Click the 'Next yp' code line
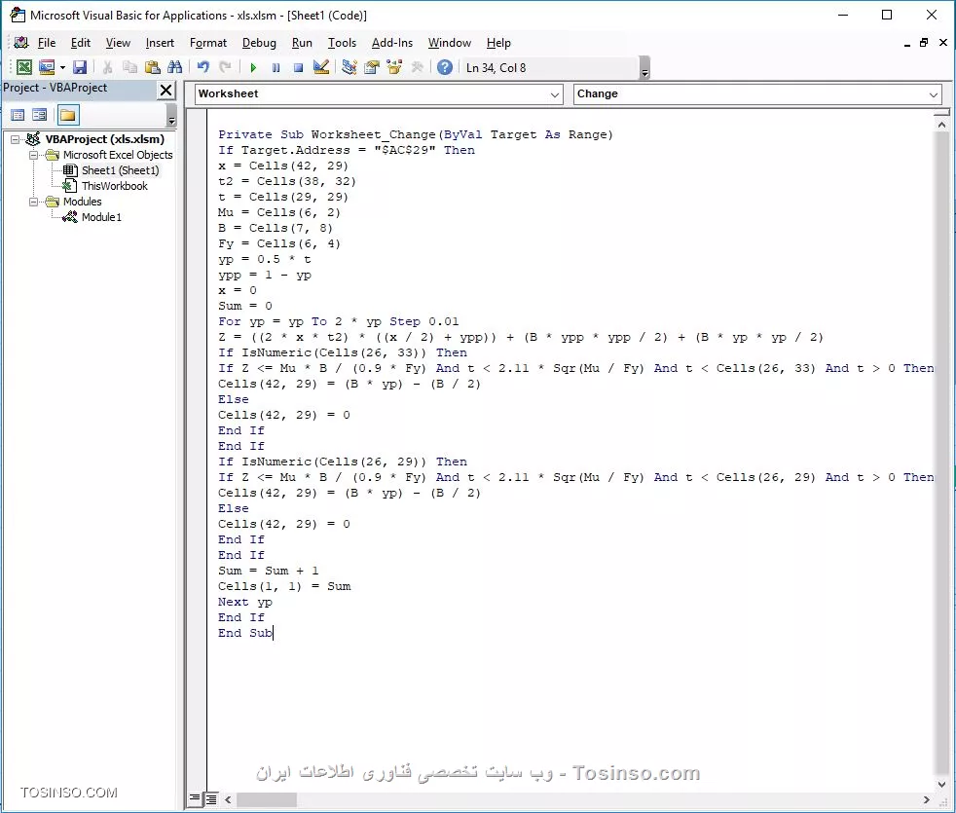Viewport: 956px width, 813px height. (x=245, y=602)
